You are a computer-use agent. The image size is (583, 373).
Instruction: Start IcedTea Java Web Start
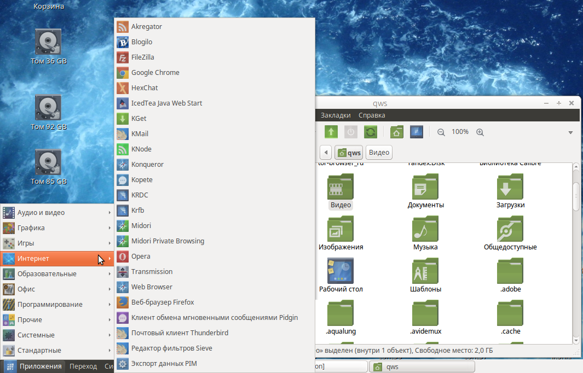[215, 103]
